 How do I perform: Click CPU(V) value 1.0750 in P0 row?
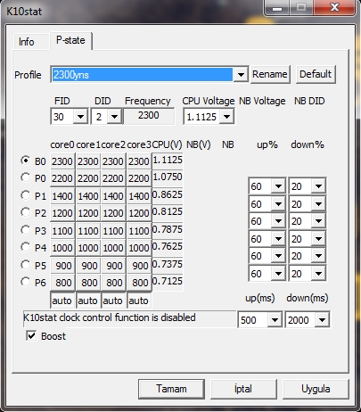coord(168,177)
